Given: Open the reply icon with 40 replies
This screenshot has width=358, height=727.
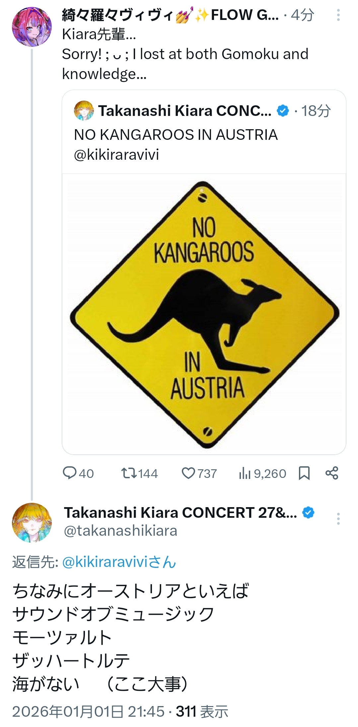Looking at the screenshot, I should coord(70,473).
